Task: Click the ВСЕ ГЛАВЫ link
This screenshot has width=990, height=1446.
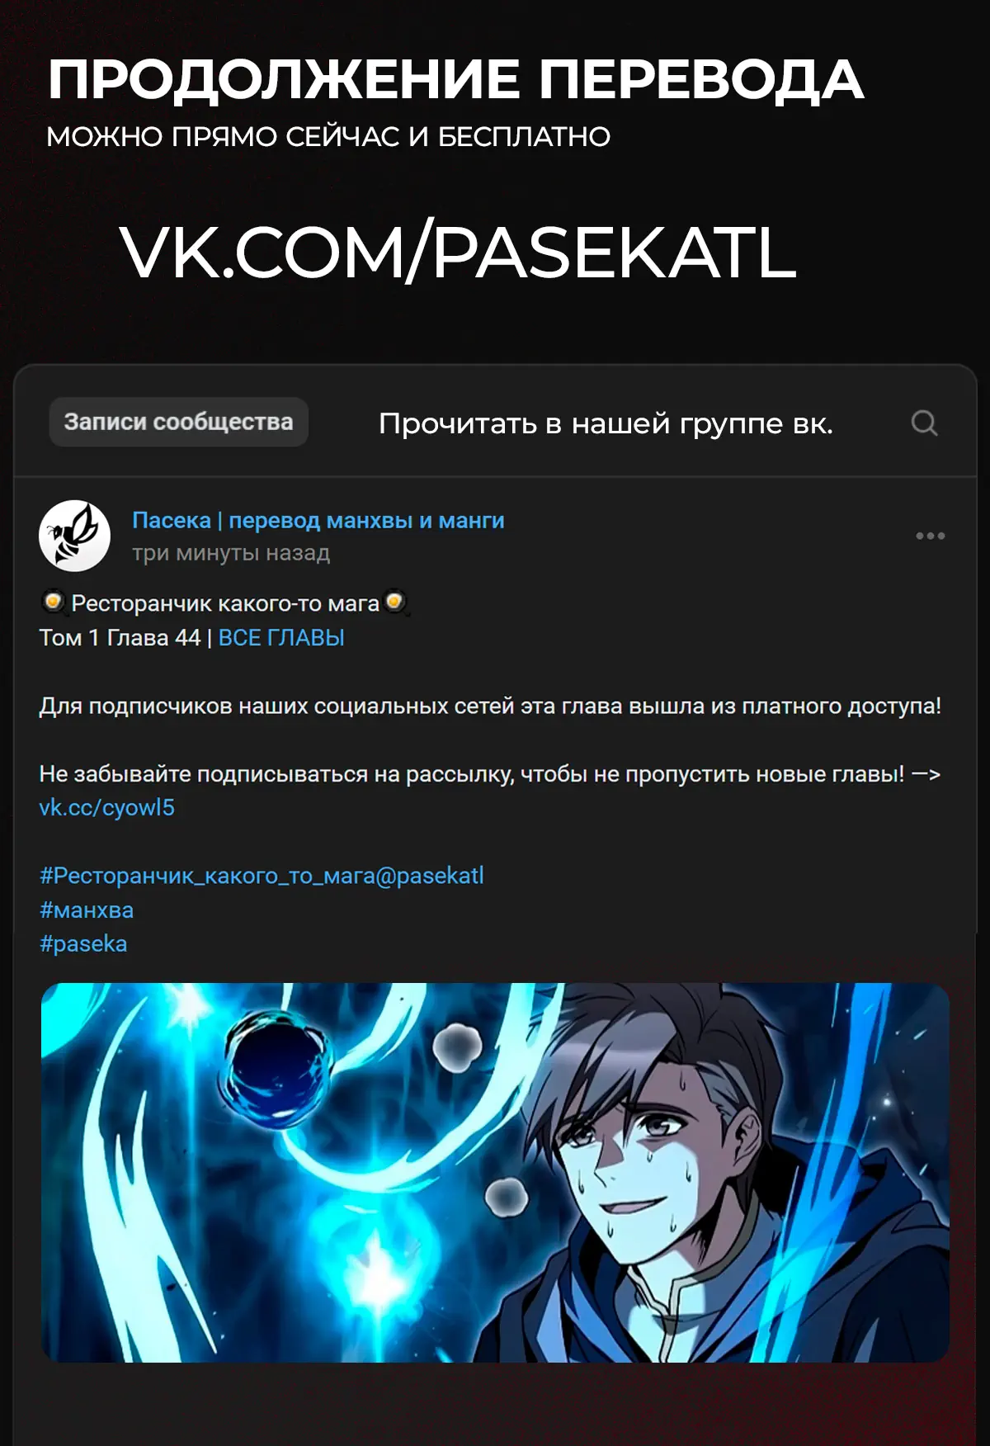Action: tap(281, 638)
